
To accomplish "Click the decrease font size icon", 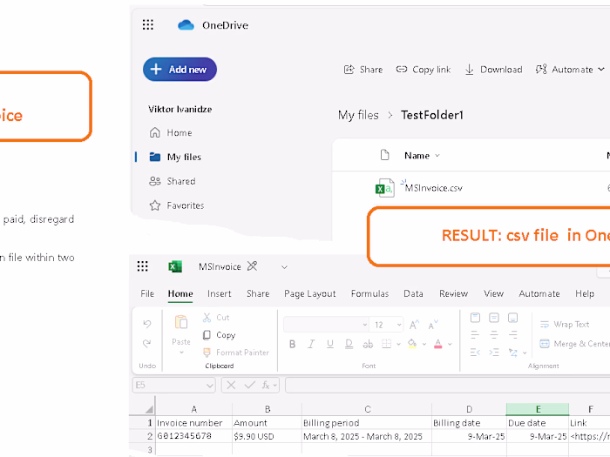I will (x=433, y=325).
